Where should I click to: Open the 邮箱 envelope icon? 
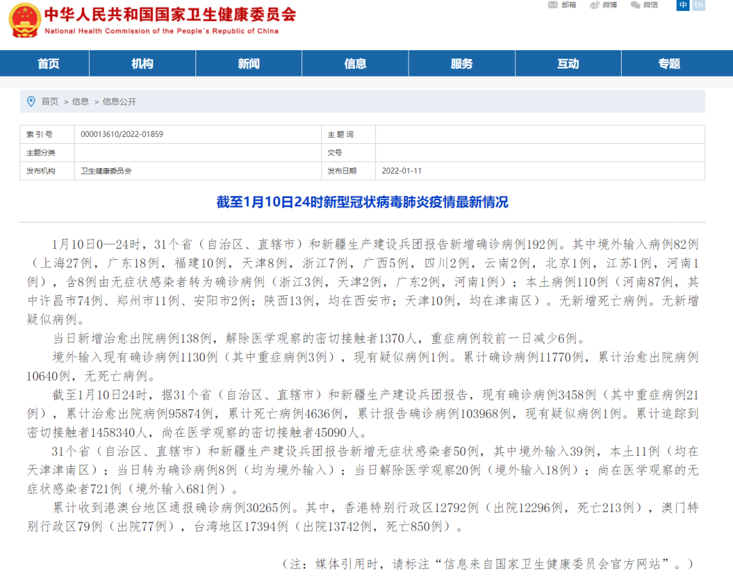(552, 5)
